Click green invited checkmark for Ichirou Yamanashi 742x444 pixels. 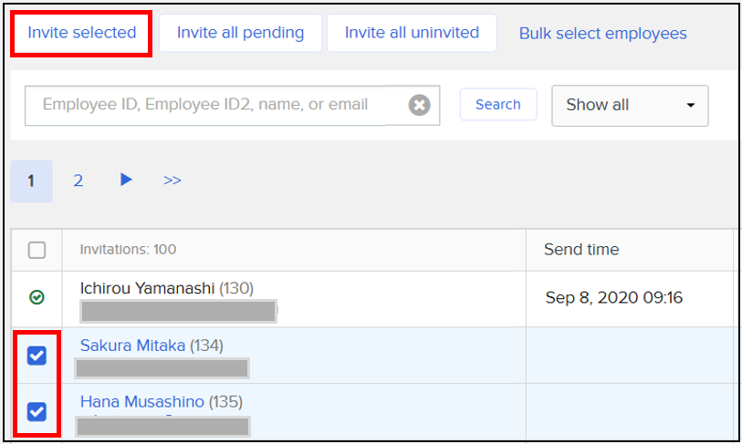tap(37, 297)
